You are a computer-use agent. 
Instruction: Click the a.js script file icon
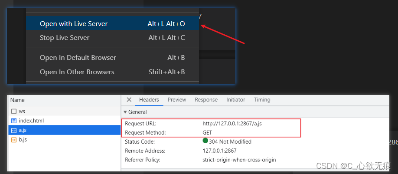(14, 130)
